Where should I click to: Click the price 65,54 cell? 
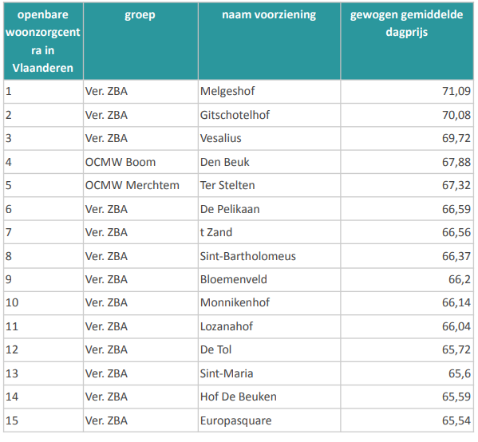click(407, 420)
